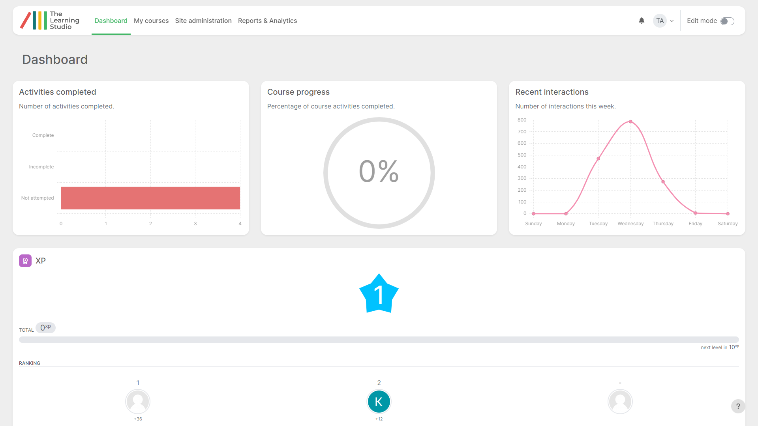Open the notifications bell

[642, 21]
